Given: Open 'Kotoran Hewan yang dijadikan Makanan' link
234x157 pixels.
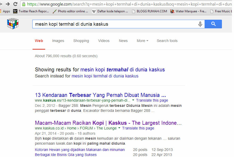Looking at the screenshot, I should coord(80,150).
